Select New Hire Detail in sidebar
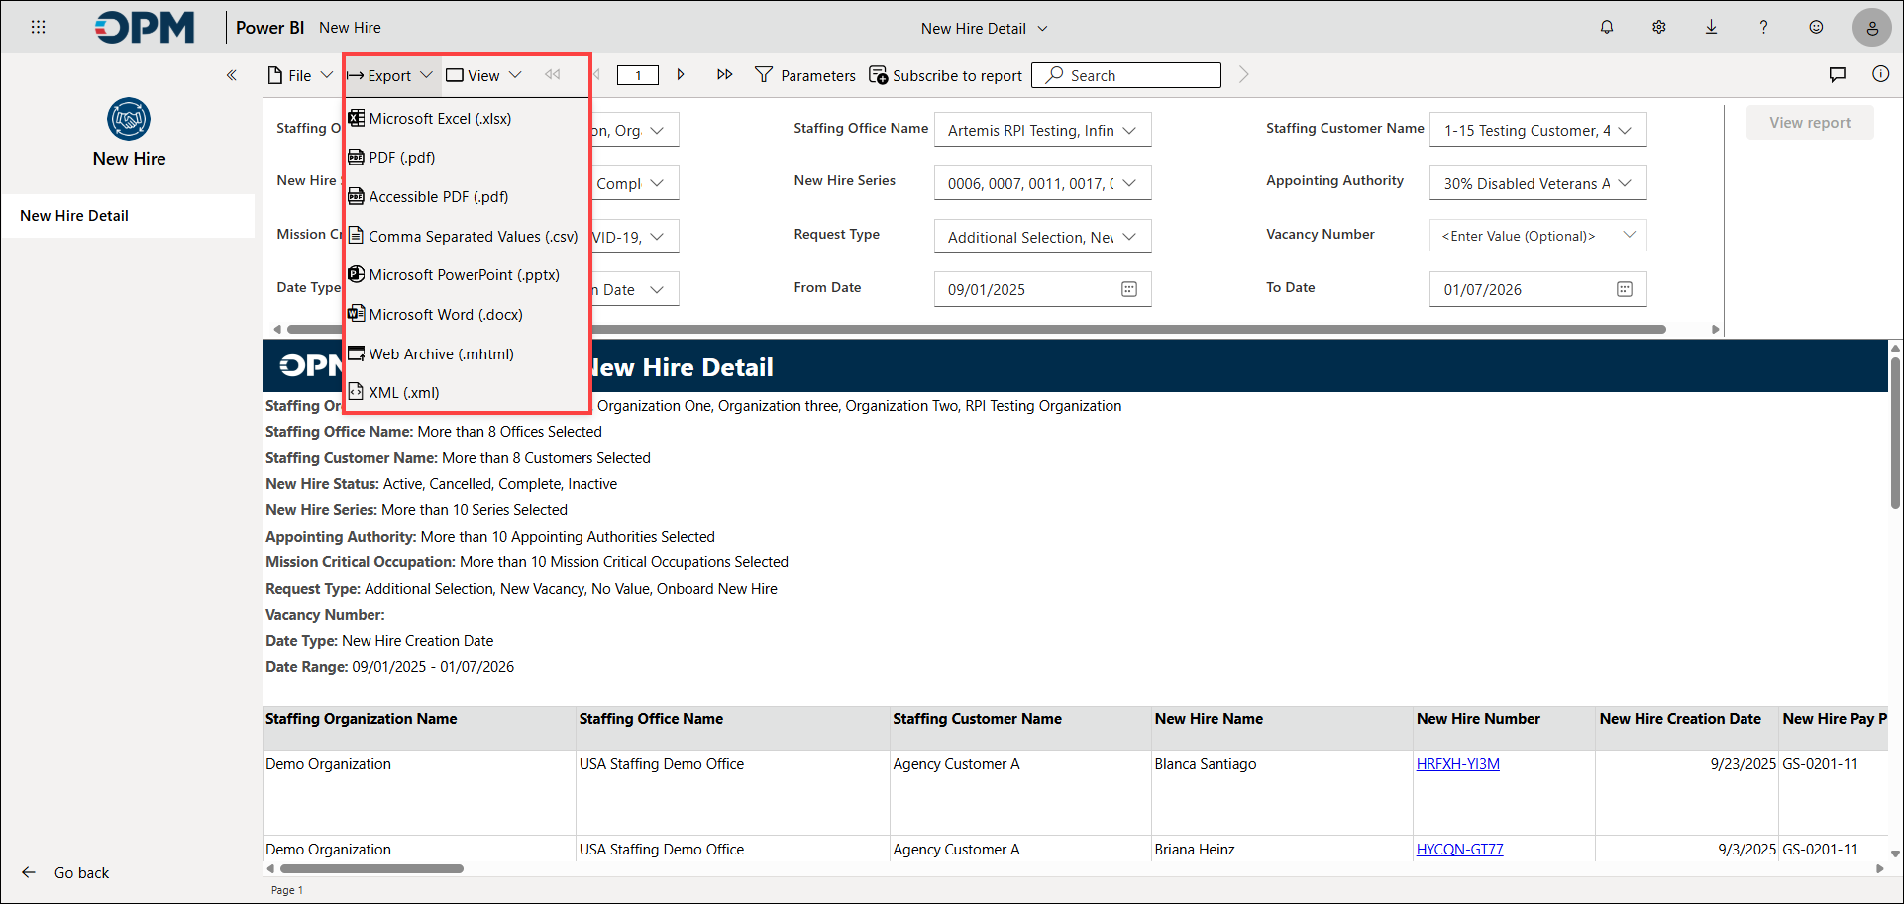 pyautogui.click(x=128, y=216)
